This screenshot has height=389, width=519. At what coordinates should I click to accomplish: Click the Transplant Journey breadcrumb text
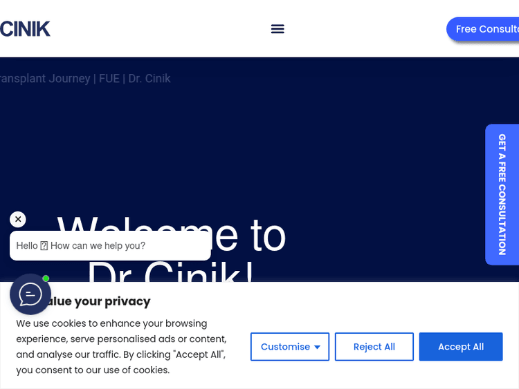pyautogui.click(x=45, y=78)
